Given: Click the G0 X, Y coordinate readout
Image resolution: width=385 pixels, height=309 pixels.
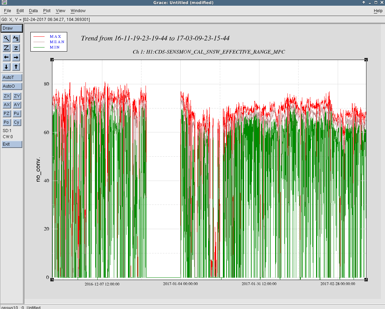Looking at the screenshot, I should 46,20.
